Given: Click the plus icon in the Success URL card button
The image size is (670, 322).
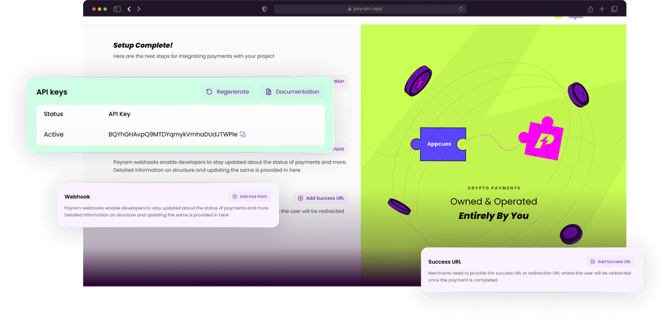Looking at the screenshot, I should click(x=593, y=261).
